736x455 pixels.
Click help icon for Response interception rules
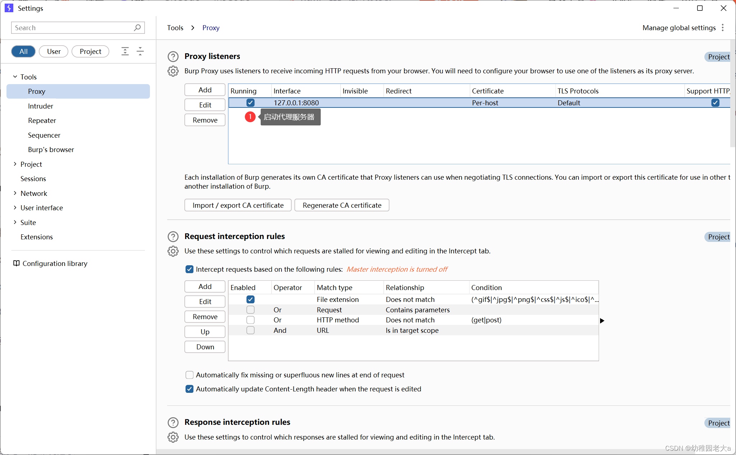[173, 422]
